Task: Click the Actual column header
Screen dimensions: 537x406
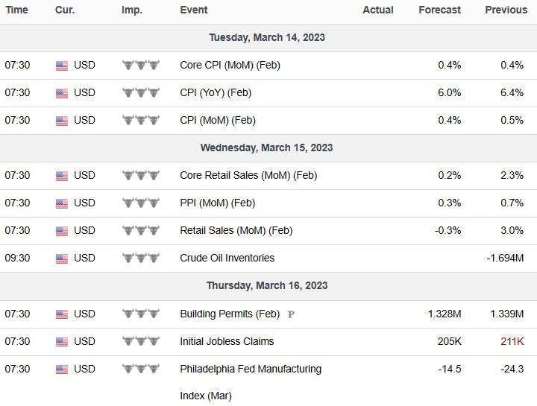Action: (x=378, y=10)
